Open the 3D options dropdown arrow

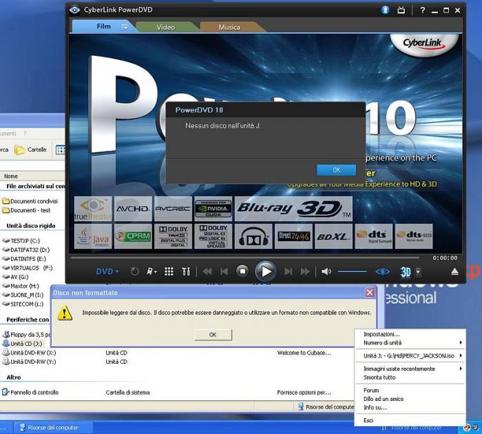419,272
